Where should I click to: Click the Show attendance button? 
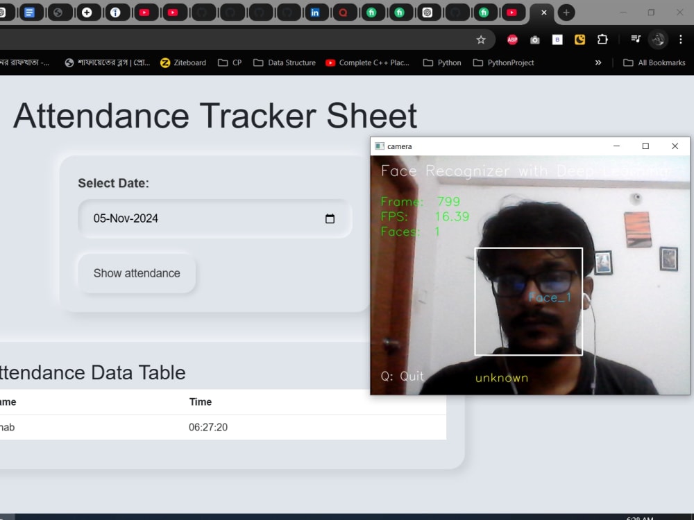[136, 273]
